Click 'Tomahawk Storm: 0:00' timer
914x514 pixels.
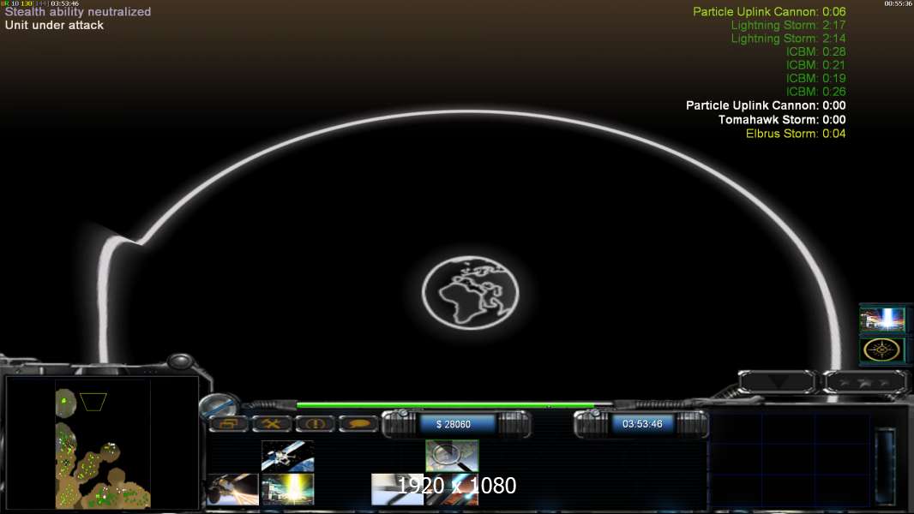pos(782,120)
